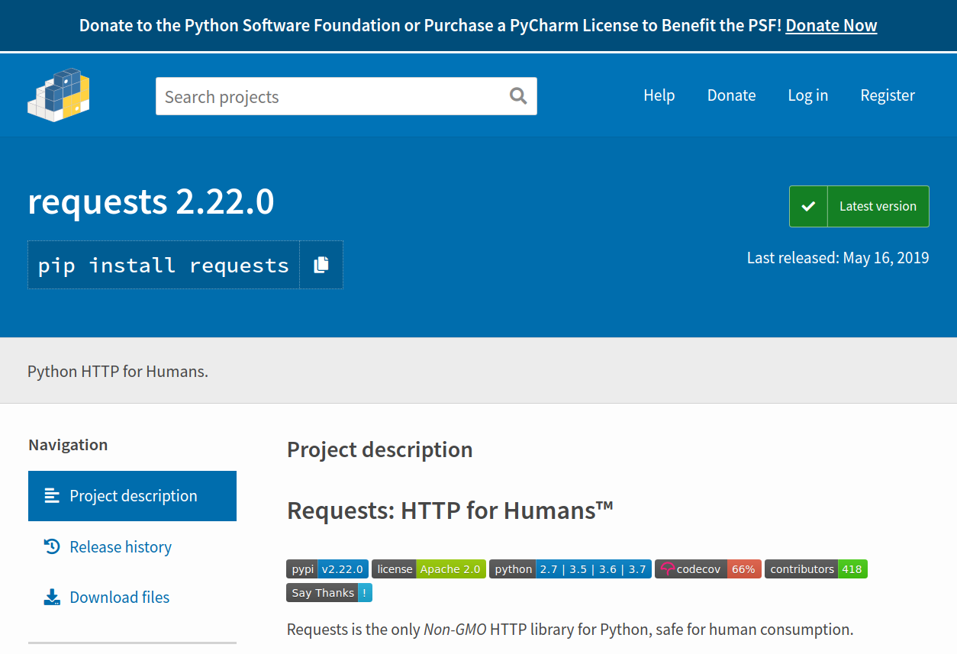Viewport: 957px width, 654px height.
Task: Click the Say Thanks badge
Action: [x=329, y=592]
